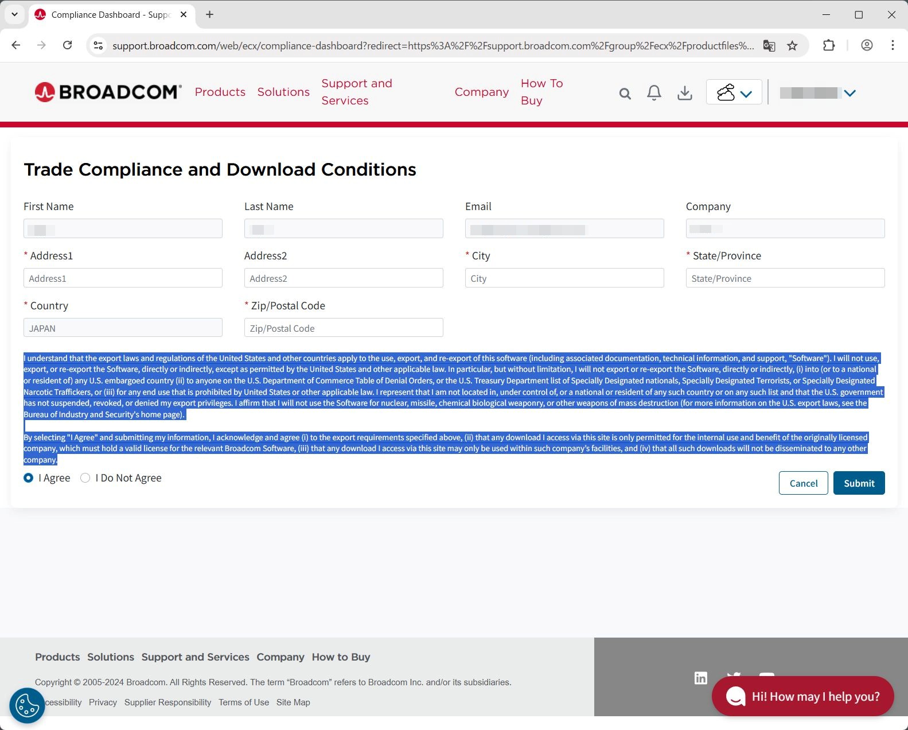Viewport: 908px width, 730px height.
Task: Click the Zip/Postal Code field
Action: [344, 328]
